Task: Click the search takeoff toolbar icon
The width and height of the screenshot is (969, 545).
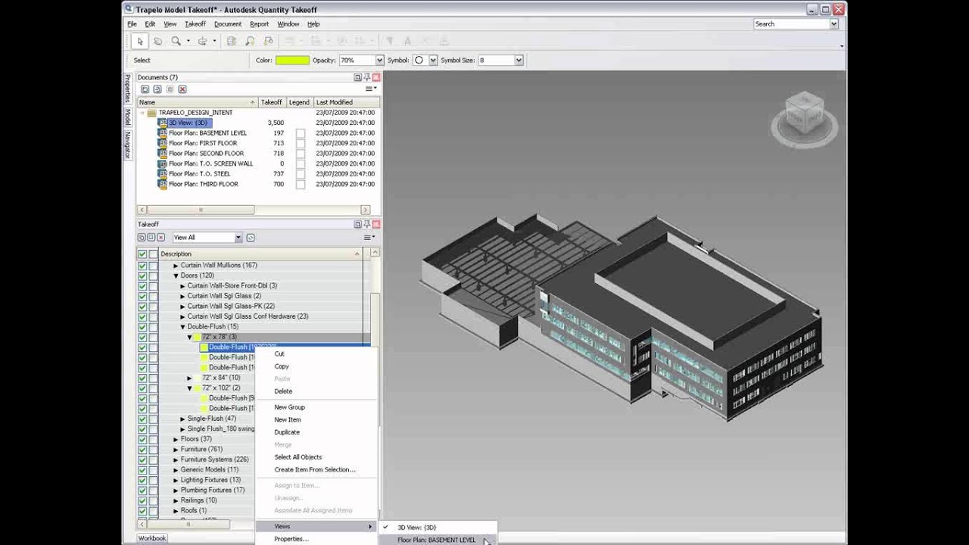Action: [250, 41]
